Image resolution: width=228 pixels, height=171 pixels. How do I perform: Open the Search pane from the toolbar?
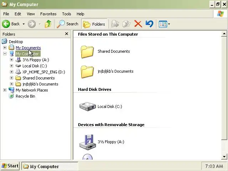[x=67, y=24]
